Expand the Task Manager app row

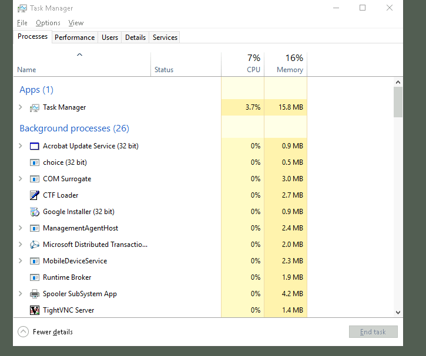(x=21, y=107)
